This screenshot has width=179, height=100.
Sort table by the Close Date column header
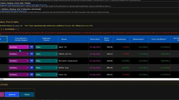coord(95,39)
